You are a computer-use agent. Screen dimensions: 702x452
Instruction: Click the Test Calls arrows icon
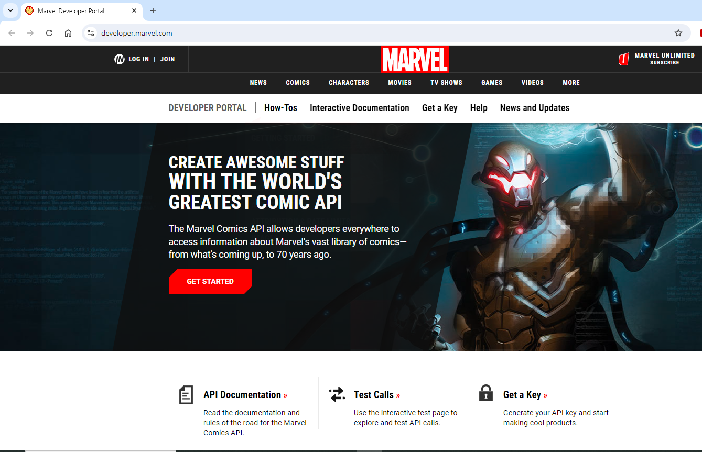pos(337,394)
